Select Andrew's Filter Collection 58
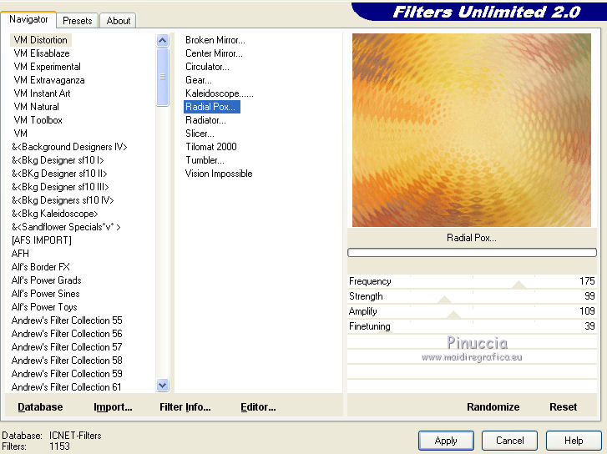The image size is (607, 454). tap(67, 361)
